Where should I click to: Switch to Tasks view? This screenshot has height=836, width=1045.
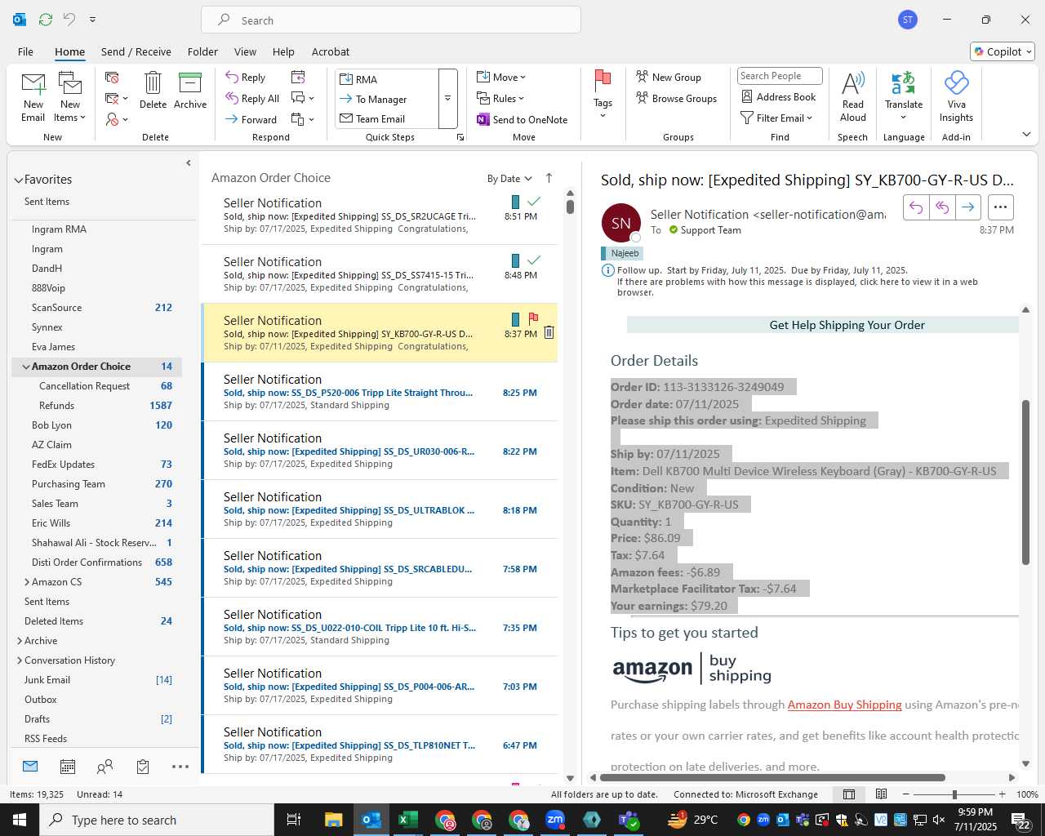click(143, 767)
